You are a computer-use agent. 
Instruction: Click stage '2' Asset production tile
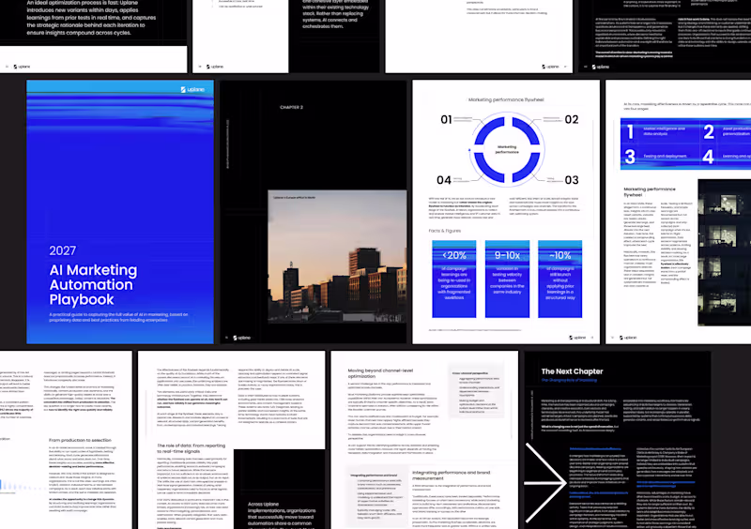tap(725, 131)
